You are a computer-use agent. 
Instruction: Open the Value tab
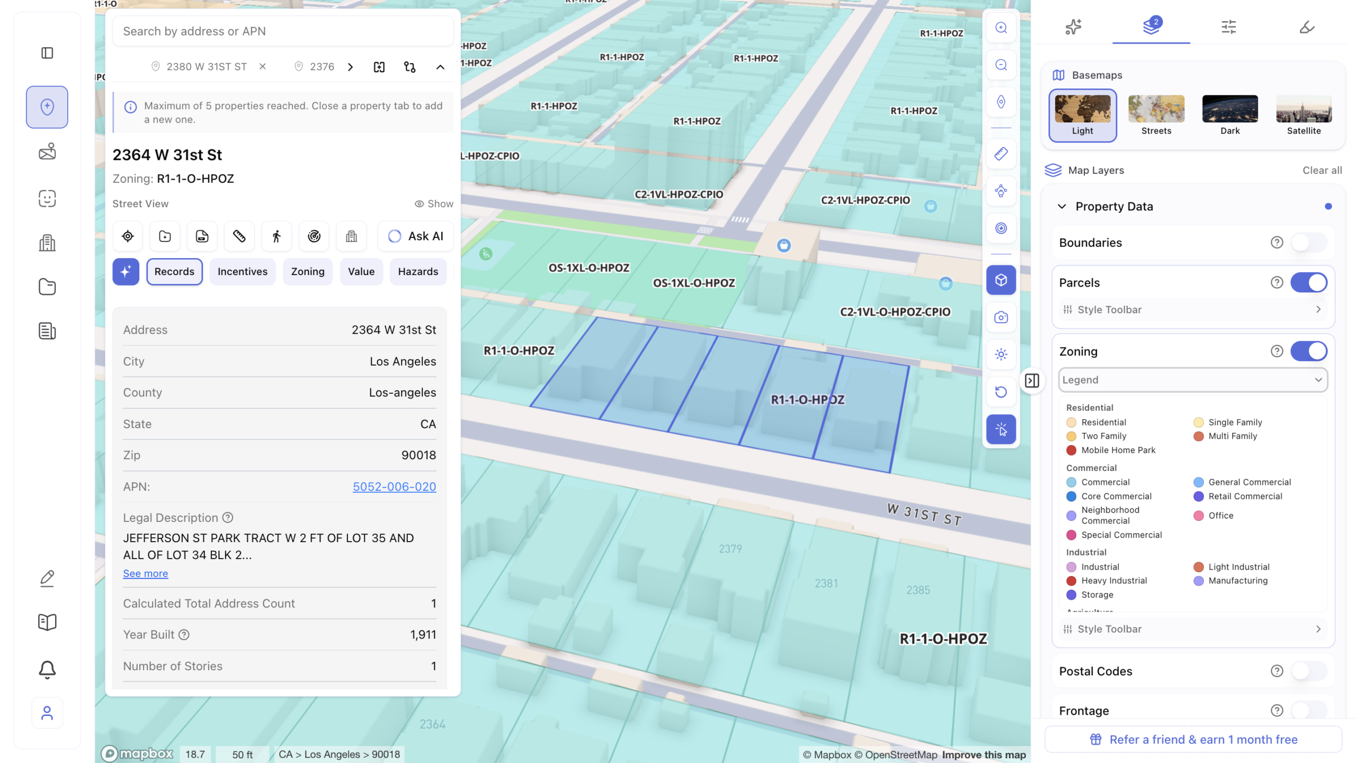coord(361,272)
